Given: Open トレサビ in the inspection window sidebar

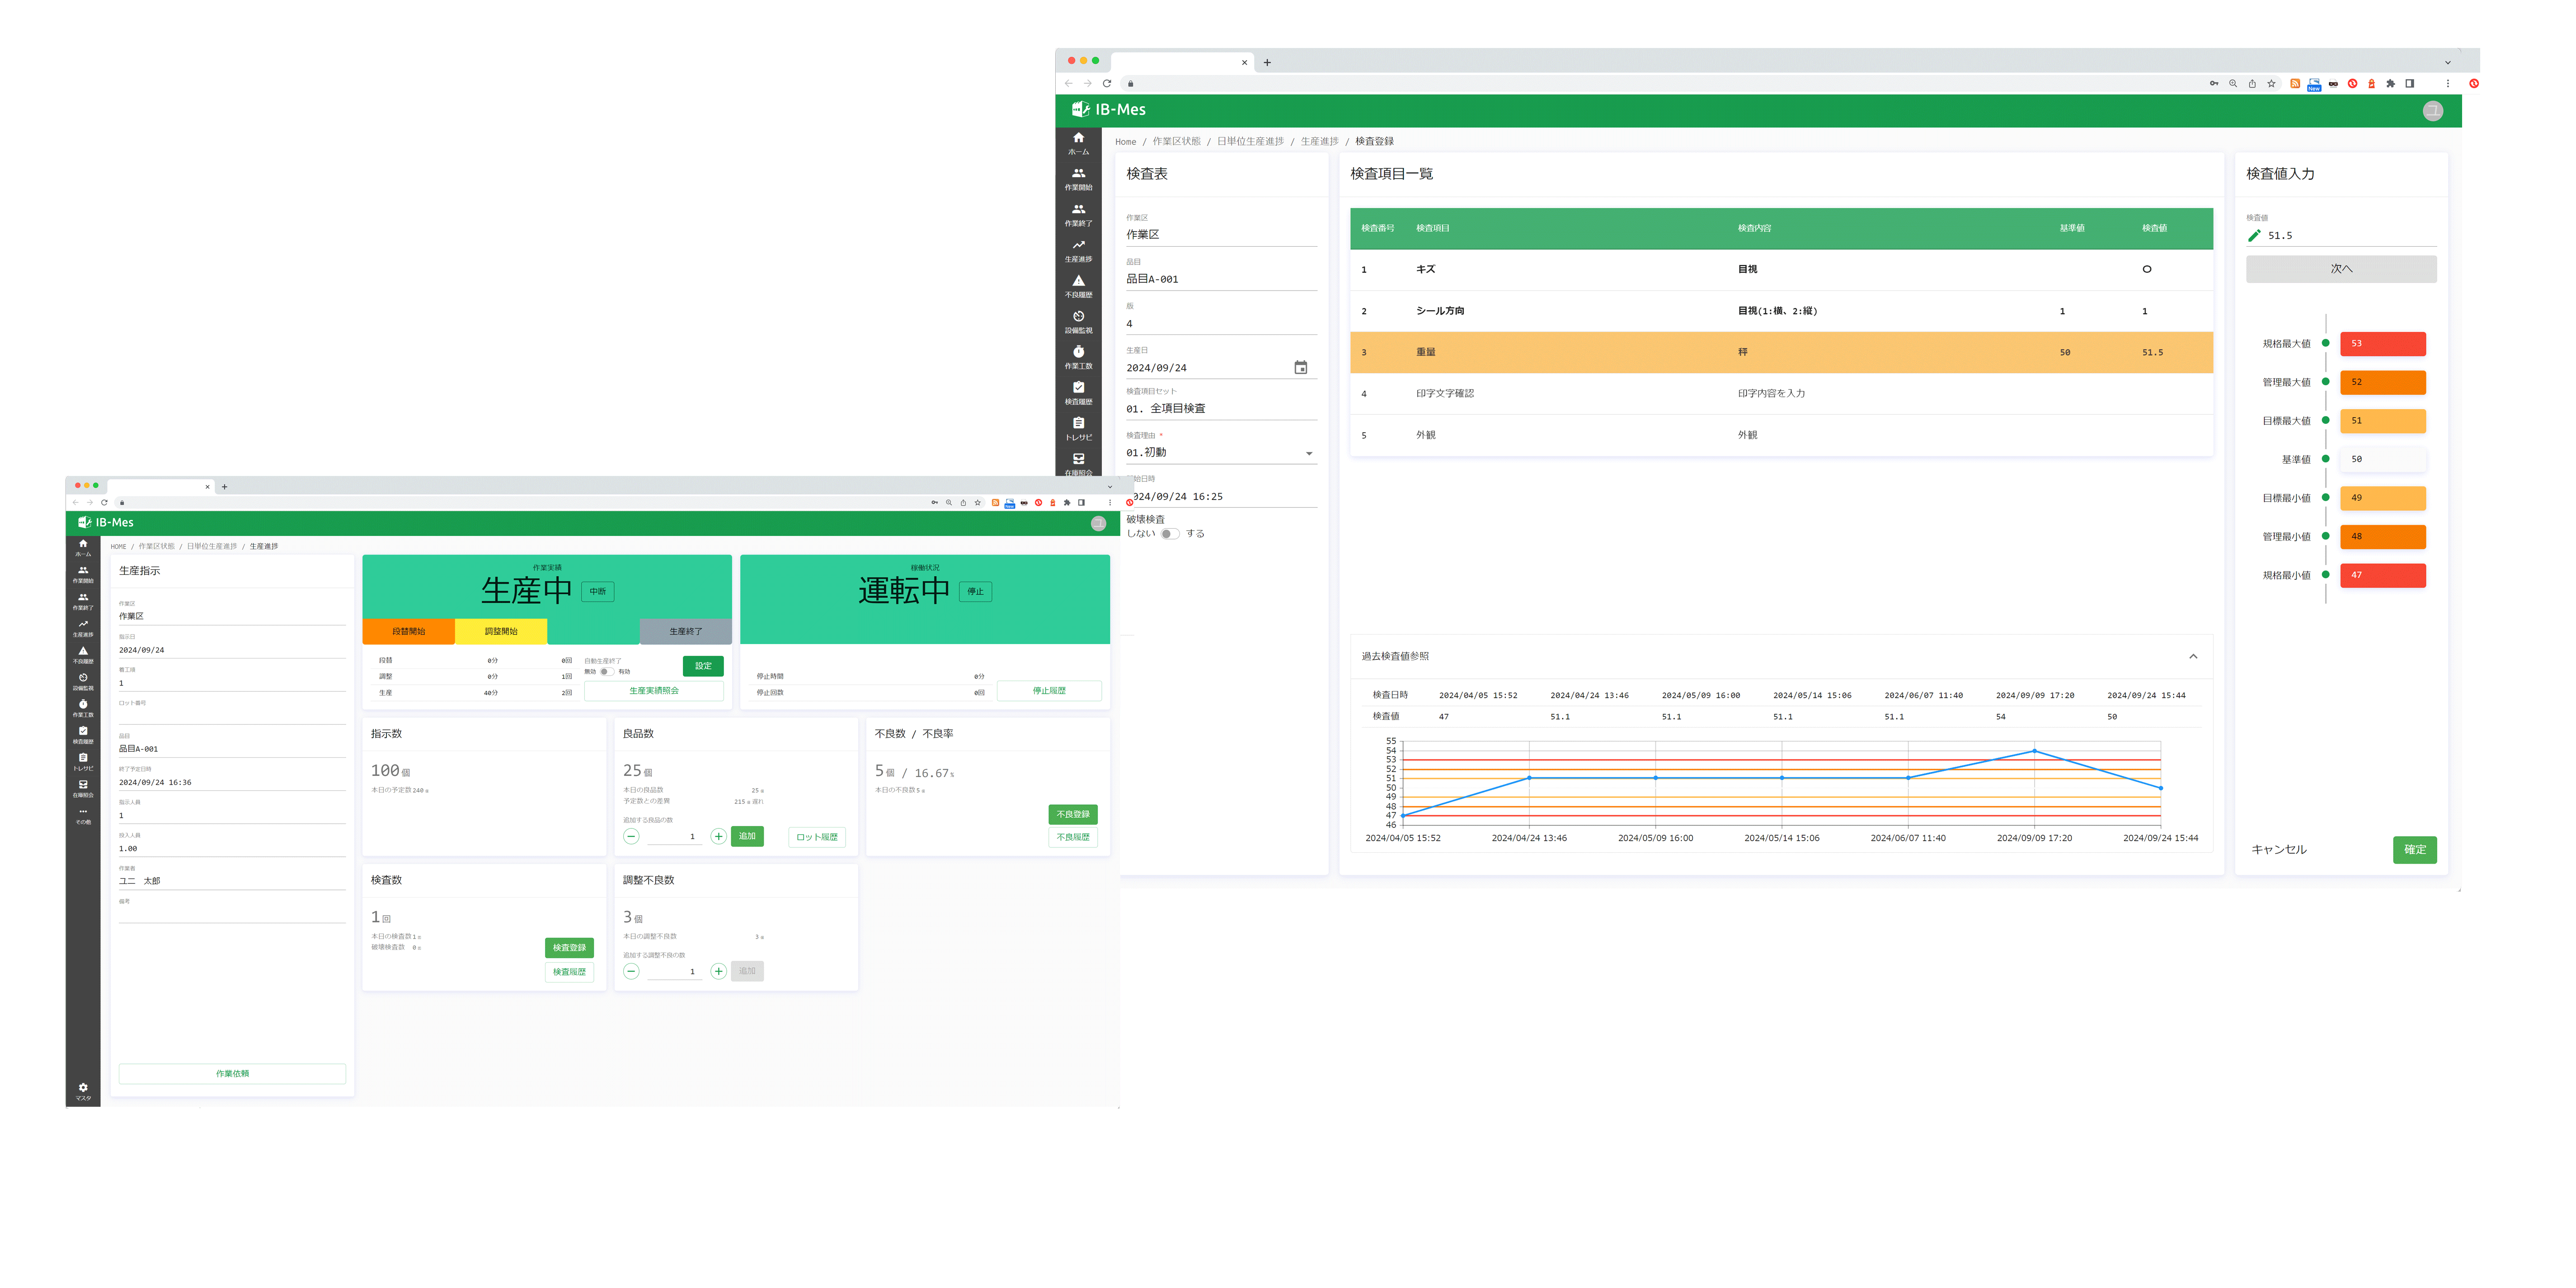Looking at the screenshot, I should (1078, 429).
